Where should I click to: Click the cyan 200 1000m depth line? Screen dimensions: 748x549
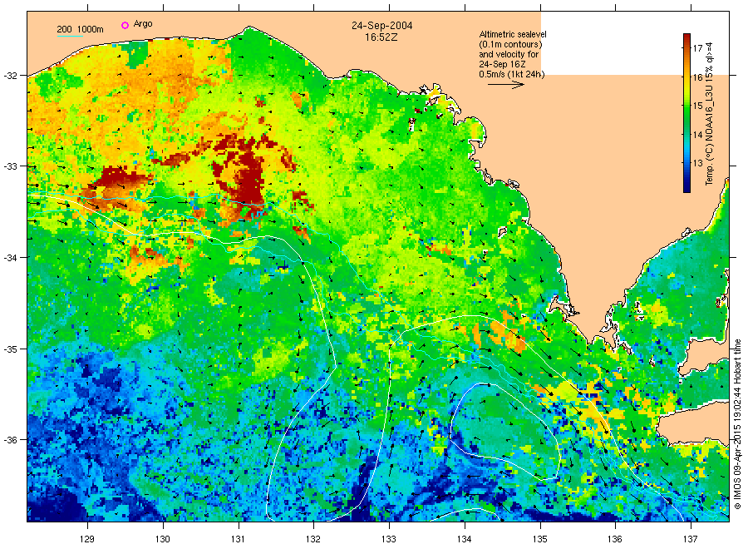tap(70, 36)
